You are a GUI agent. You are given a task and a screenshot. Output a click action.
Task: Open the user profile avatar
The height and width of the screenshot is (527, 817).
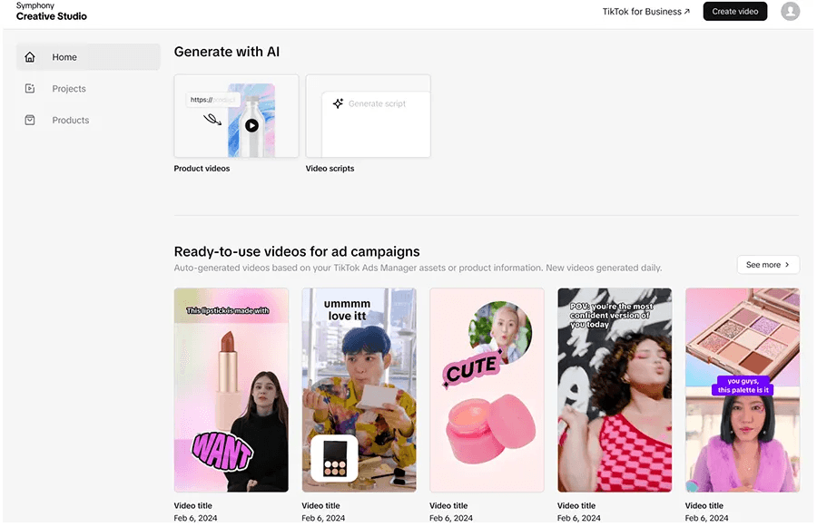tap(790, 11)
